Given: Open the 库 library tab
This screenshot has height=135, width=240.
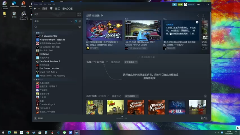Looking at the screenshot, I should [51, 9].
